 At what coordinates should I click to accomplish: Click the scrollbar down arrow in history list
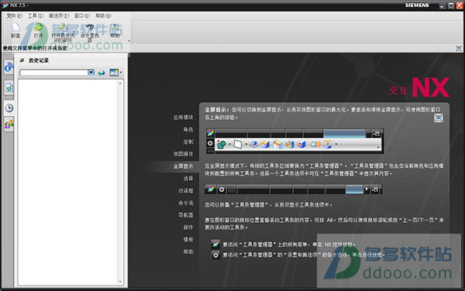point(120,282)
